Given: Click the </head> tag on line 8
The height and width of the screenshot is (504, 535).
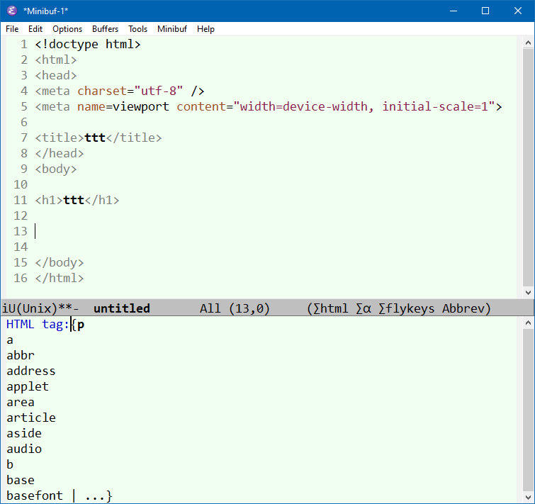Looking at the screenshot, I should tap(60, 154).
